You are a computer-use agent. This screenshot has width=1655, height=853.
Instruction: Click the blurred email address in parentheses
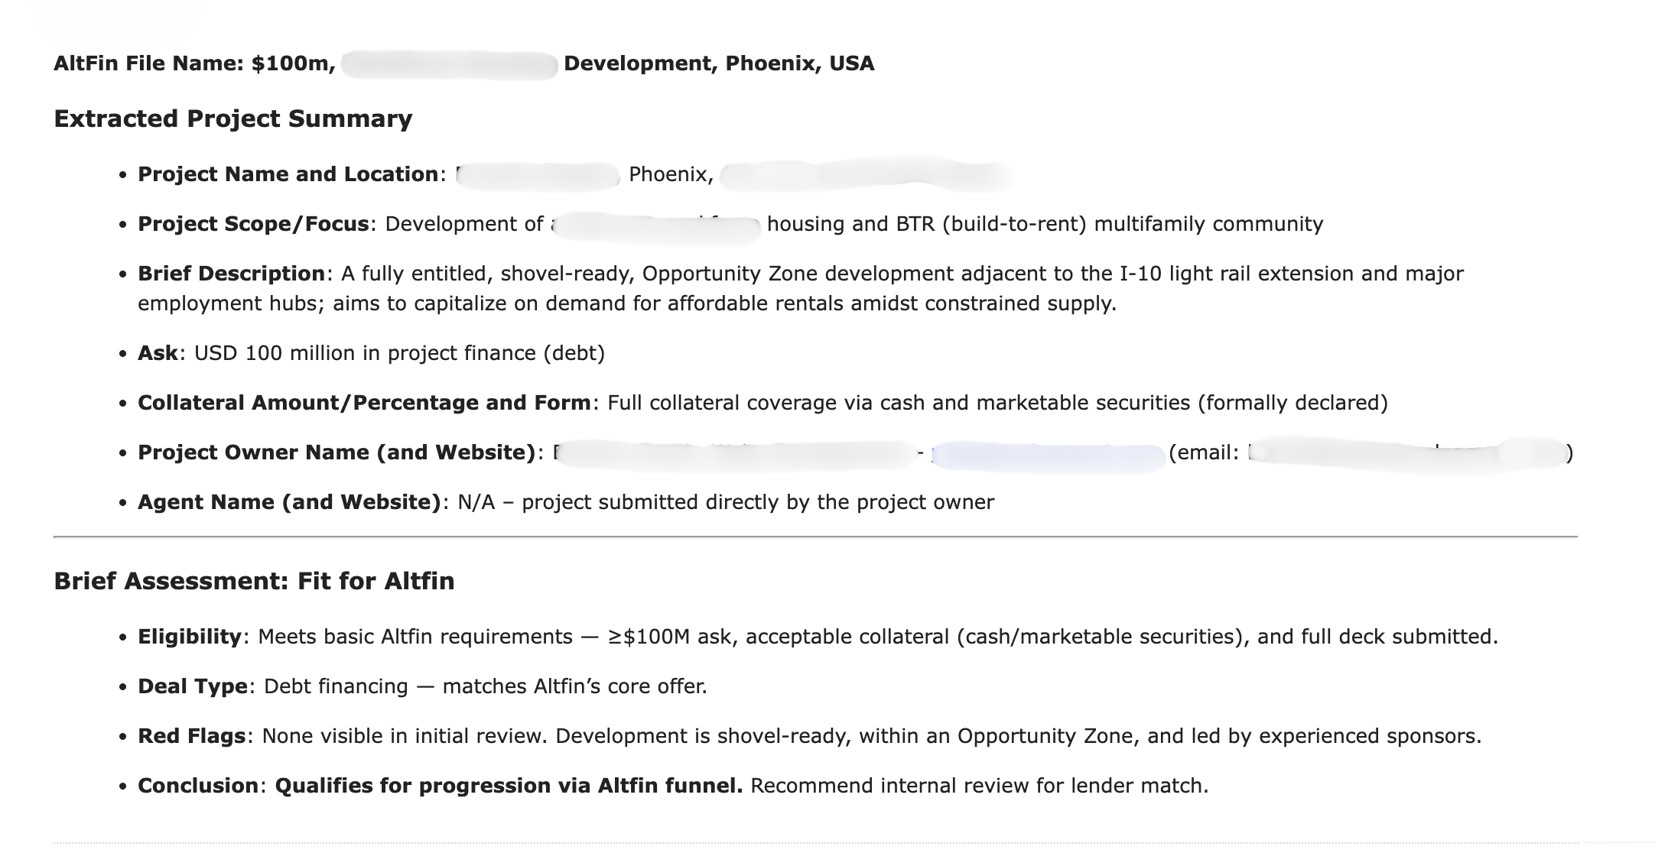click(1406, 454)
